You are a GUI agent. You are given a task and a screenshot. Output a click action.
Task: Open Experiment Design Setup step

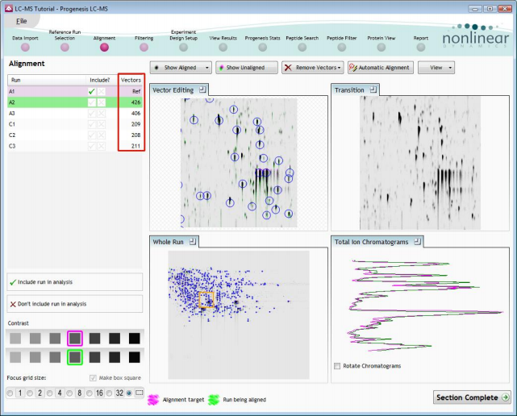183,47
